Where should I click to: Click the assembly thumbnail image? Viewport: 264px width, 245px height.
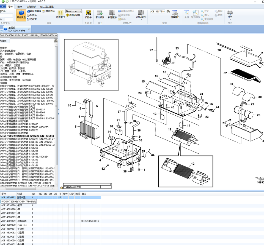point(91,65)
